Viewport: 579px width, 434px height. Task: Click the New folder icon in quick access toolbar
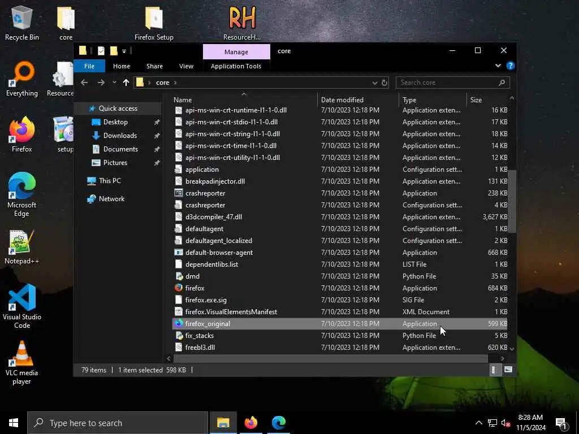[x=113, y=51]
